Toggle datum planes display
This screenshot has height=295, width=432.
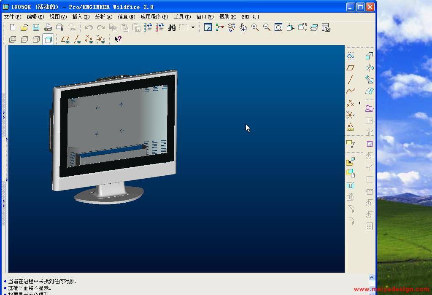click(x=65, y=39)
